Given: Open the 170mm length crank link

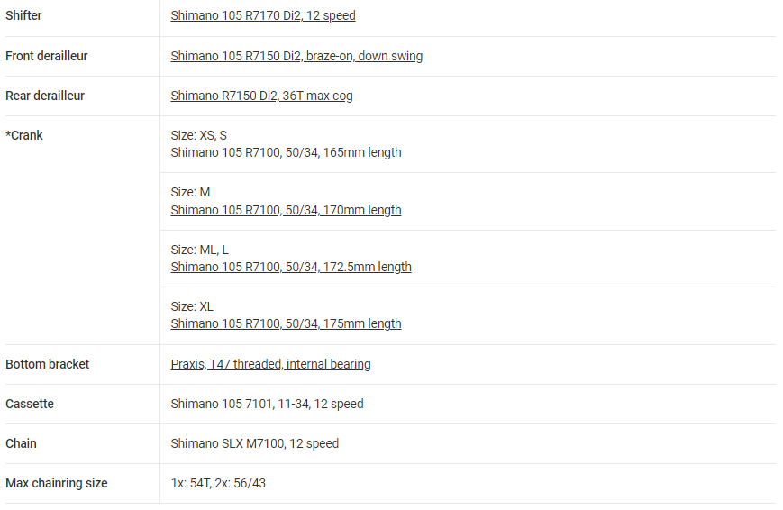Looking at the screenshot, I should [286, 210].
